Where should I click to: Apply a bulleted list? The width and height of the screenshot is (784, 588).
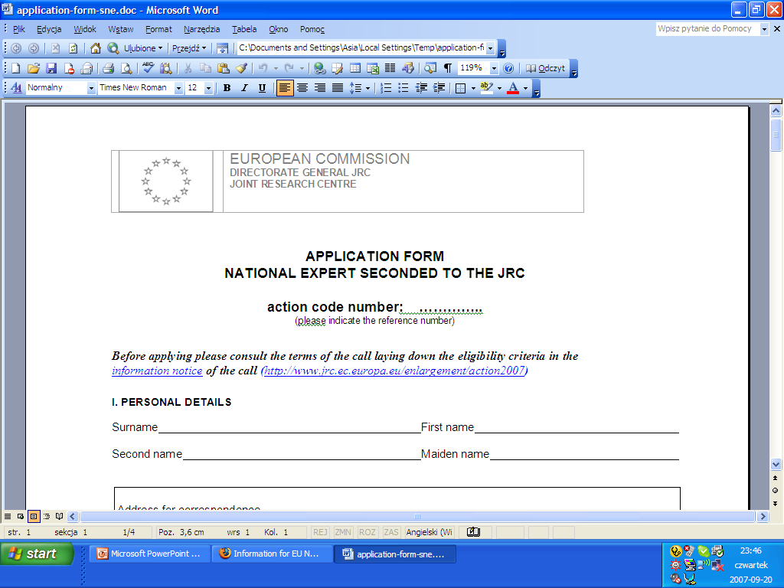point(403,88)
